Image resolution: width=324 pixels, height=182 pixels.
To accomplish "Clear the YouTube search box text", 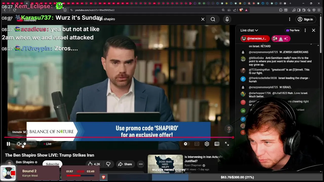I will pos(203,19).
